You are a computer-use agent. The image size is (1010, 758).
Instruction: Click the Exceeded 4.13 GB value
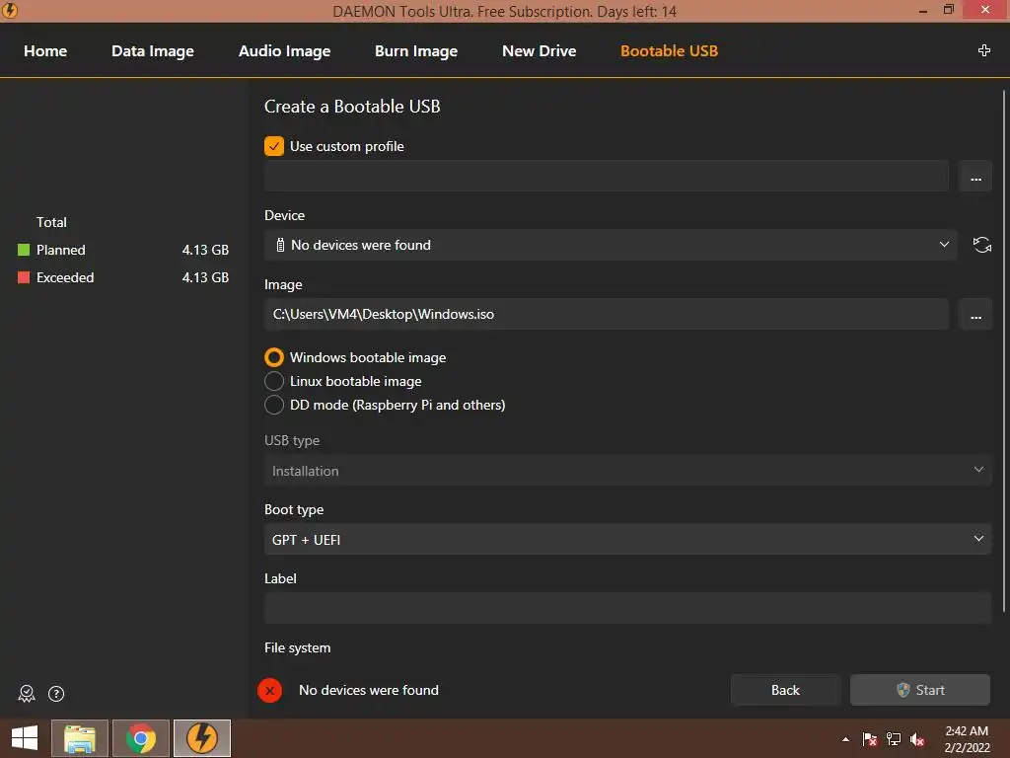click(205, 277)
